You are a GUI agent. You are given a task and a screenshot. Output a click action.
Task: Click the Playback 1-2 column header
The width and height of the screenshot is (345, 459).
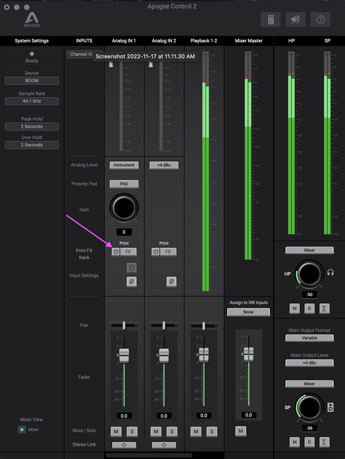204,41
